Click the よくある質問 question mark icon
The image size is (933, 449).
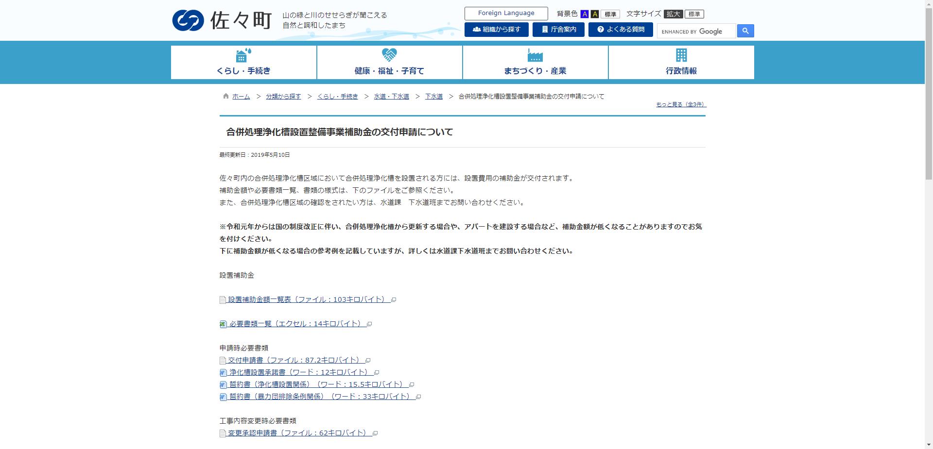coord(601,29)
